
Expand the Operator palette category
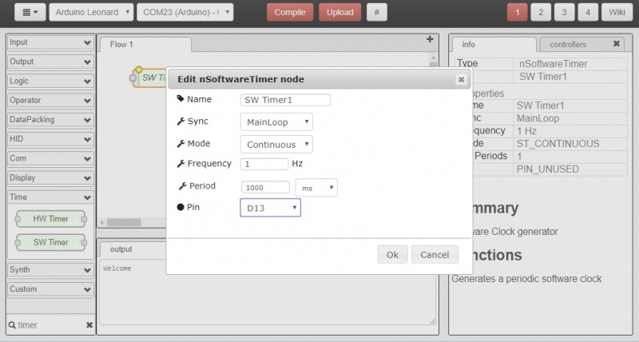(x=50, y=100)
